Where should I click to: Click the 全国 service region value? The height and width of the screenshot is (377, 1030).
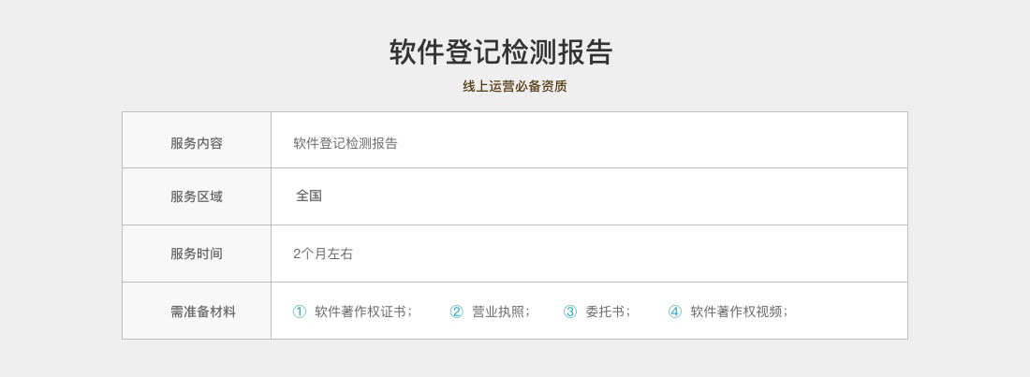point(309,196)
